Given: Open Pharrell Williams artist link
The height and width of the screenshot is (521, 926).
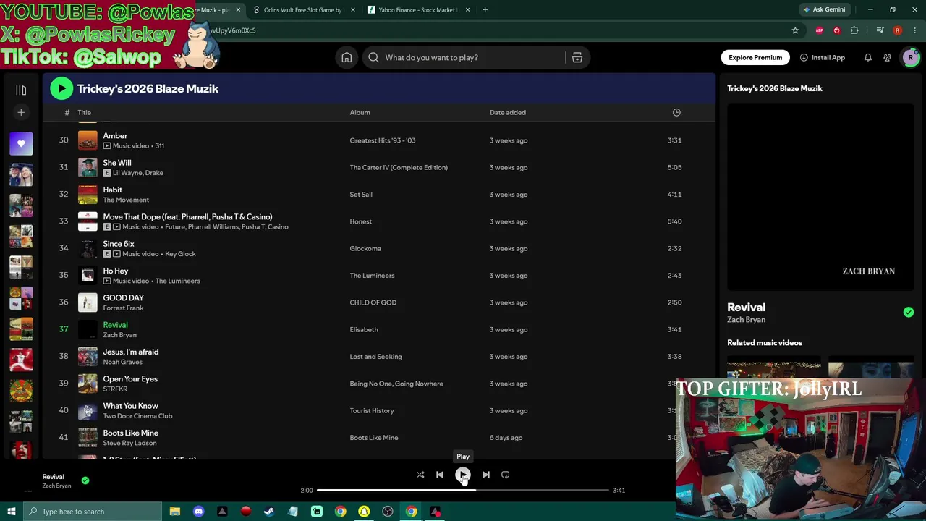Looking at the screenshot, I should click(x=213, y=227).
